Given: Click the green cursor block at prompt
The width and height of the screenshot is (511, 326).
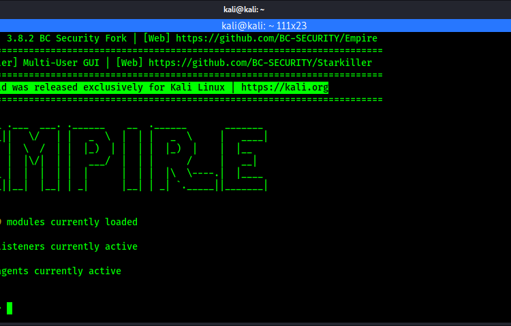Looking at the screenshot, I should 9,308.
